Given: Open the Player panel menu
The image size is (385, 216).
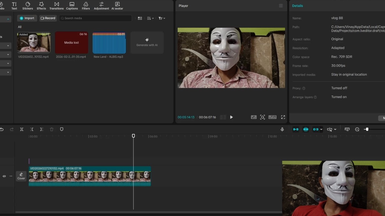Looking at the screenshot, I should click(x=281, y=6).
